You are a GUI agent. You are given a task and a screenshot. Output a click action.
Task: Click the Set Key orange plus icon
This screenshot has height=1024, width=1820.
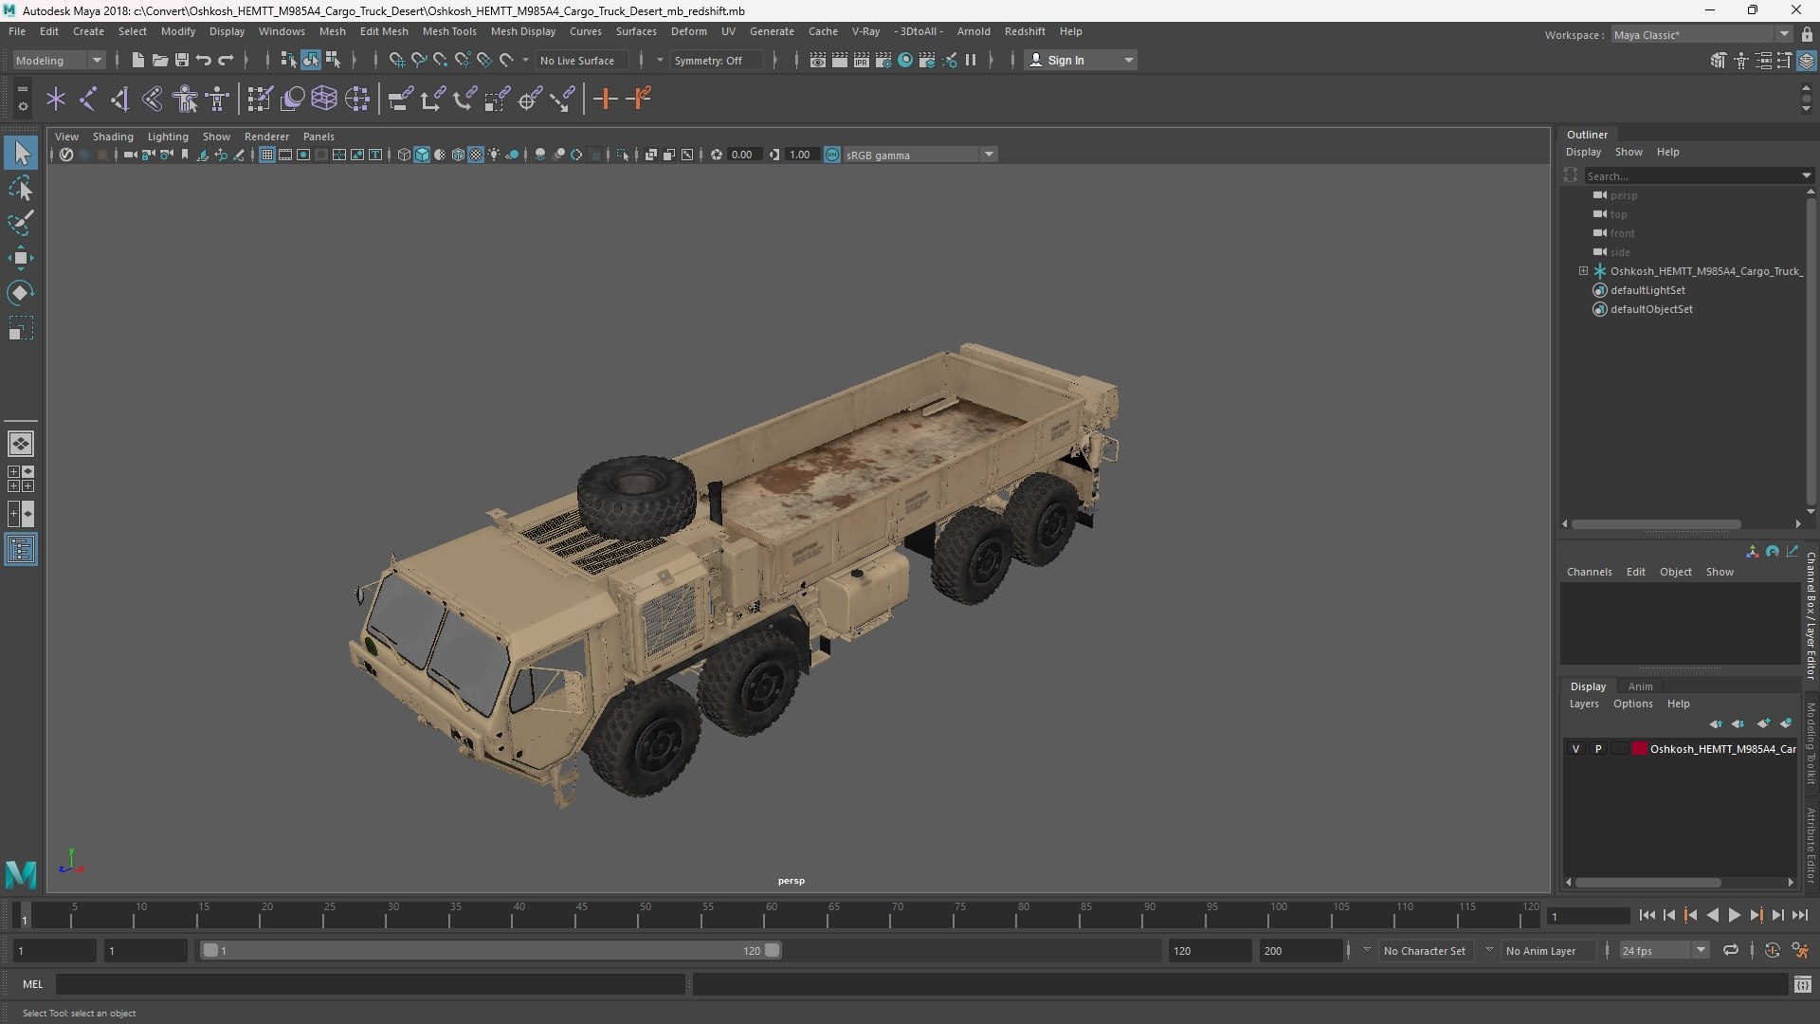coord(605,99)
